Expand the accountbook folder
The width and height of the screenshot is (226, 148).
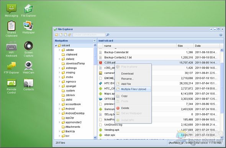coord(59,104)
